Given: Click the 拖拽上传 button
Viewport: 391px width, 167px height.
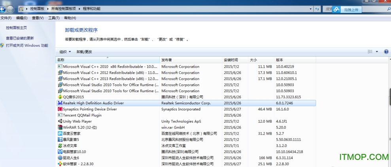Looking at the screenshot, I should [x=351, y=10].
